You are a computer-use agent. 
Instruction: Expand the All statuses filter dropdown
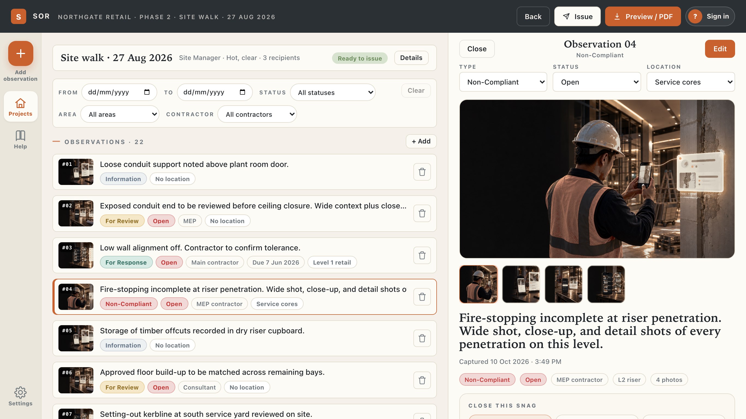coord(333,92)
